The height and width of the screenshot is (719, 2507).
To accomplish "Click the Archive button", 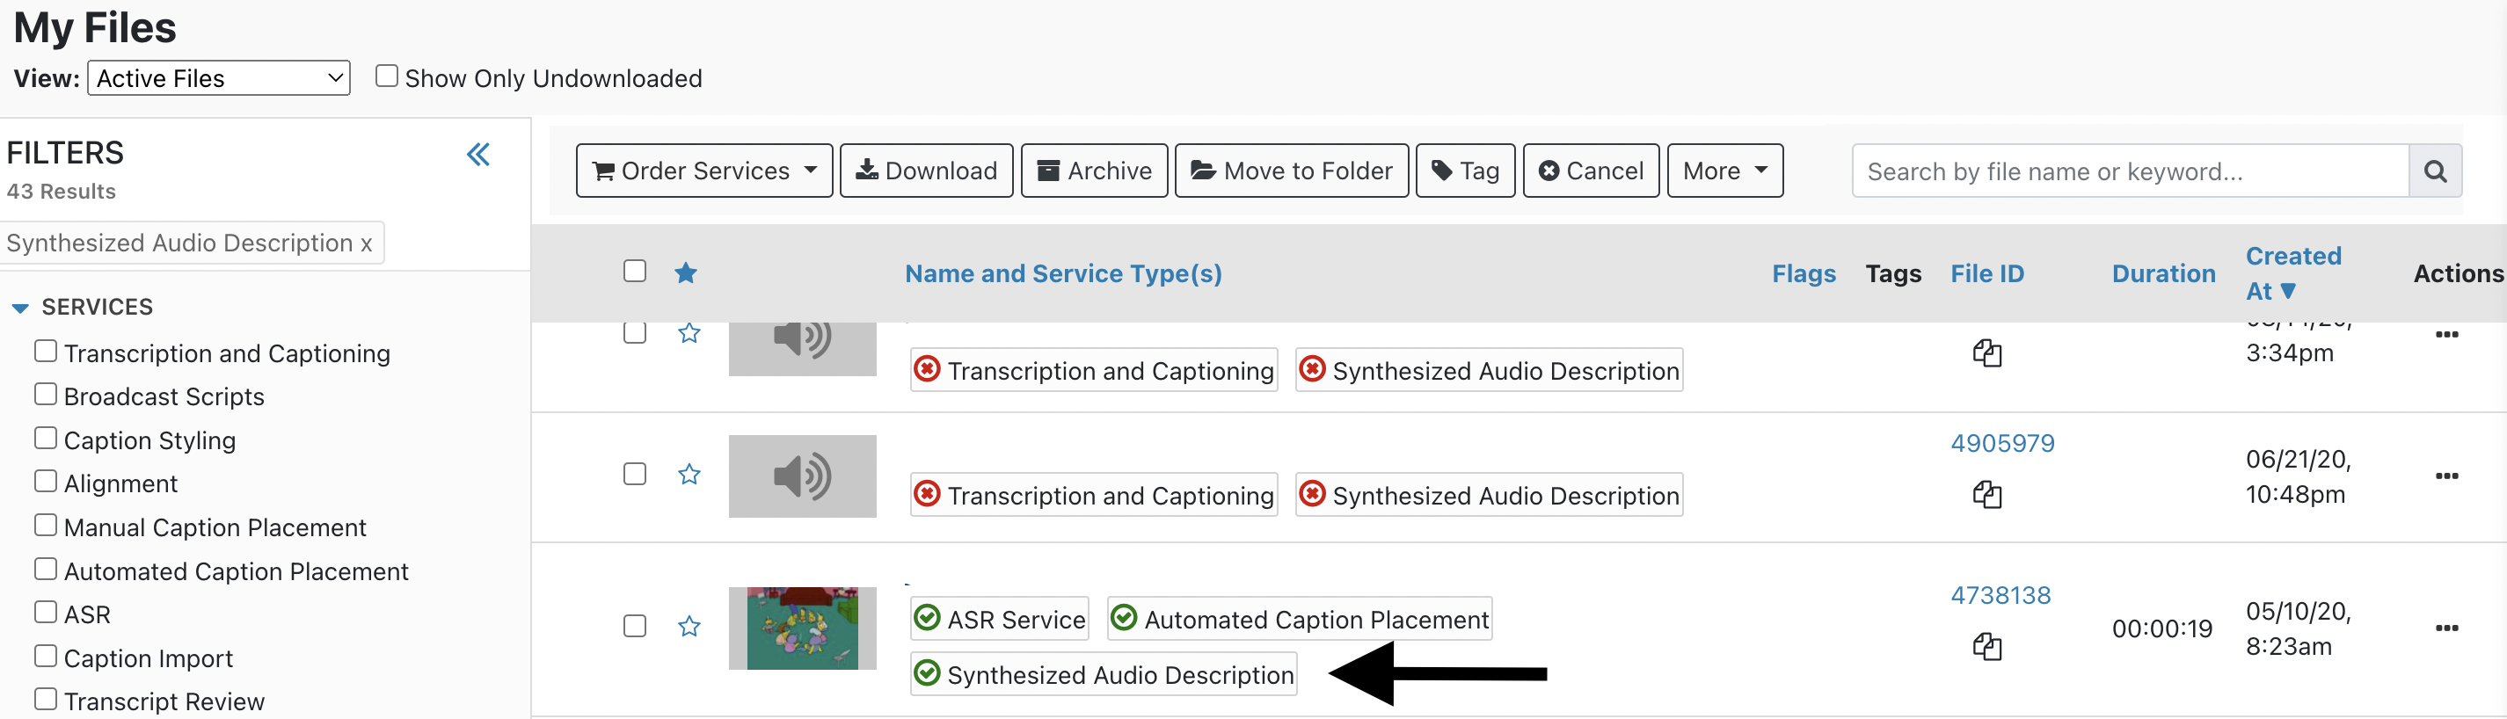I will pos(1094,171).
